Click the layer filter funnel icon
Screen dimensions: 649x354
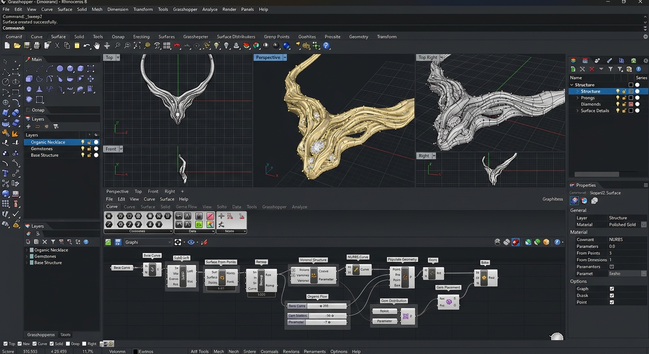click(x=611, y=69)
